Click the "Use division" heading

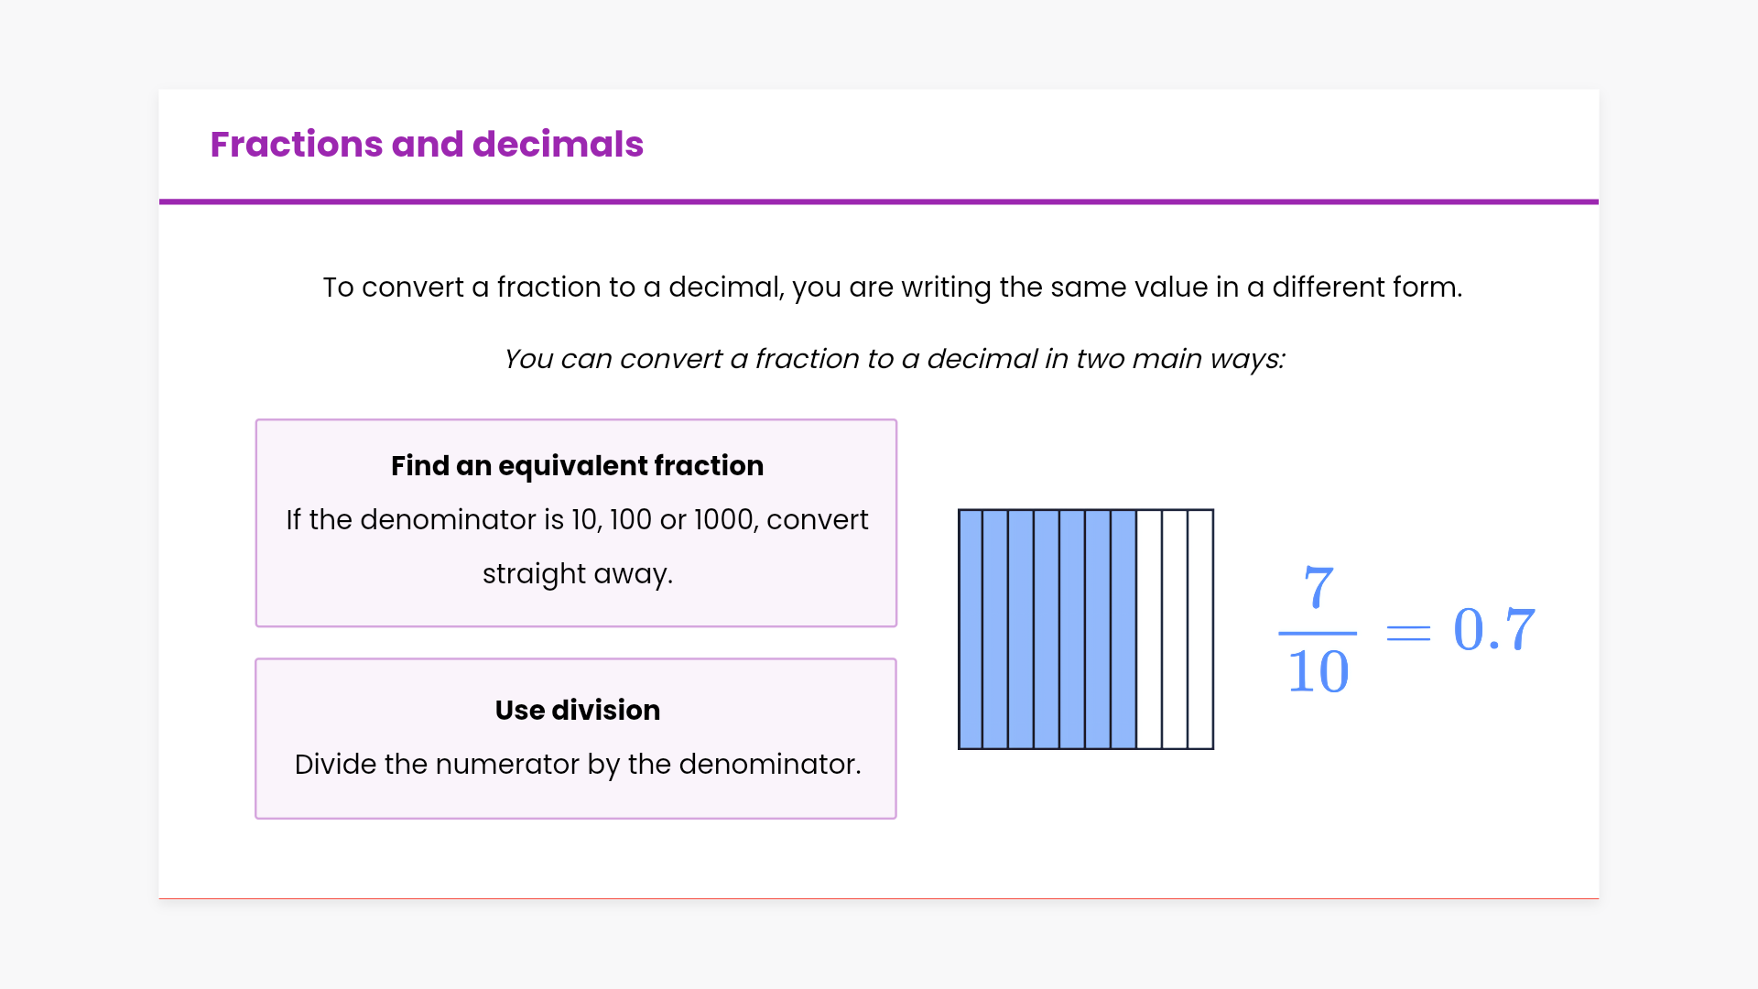(x=577, y=711)
